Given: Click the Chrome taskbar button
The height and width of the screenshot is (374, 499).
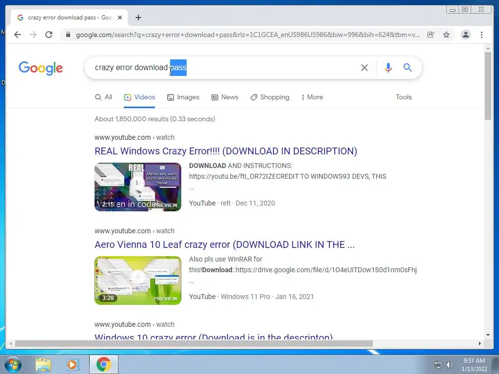Looking at the screenshot, I should [x=103, y=364].
